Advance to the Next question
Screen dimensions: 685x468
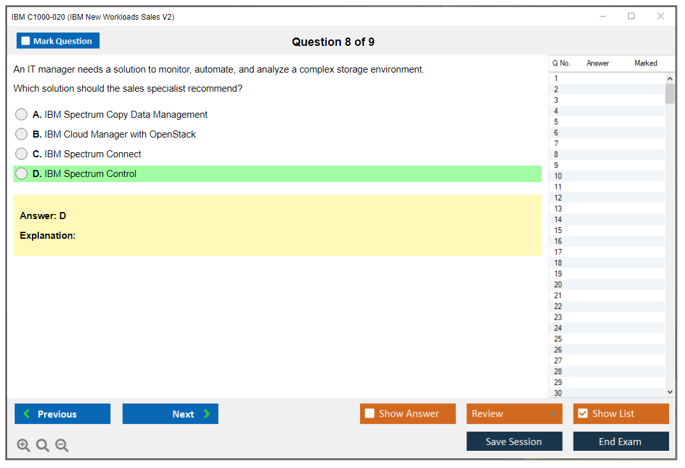click(x=170, y=414)
